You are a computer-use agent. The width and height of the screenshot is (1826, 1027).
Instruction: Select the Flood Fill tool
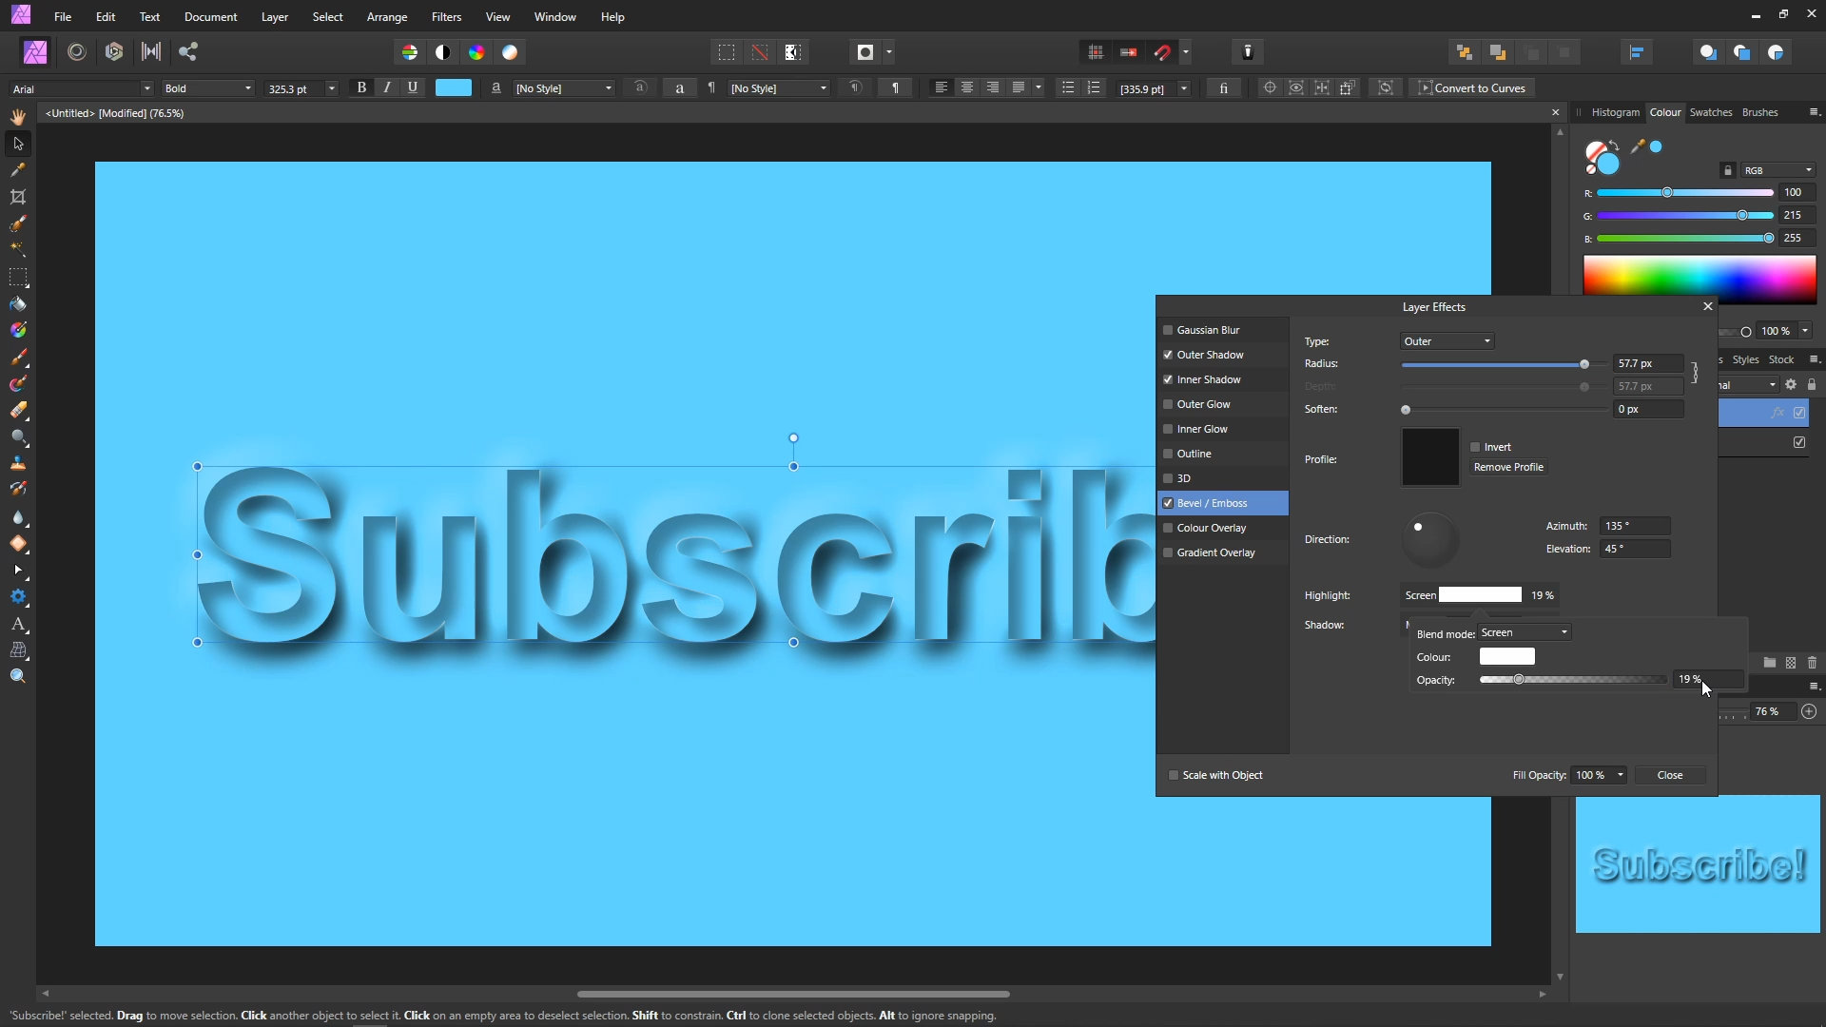(x=18, y=304)
